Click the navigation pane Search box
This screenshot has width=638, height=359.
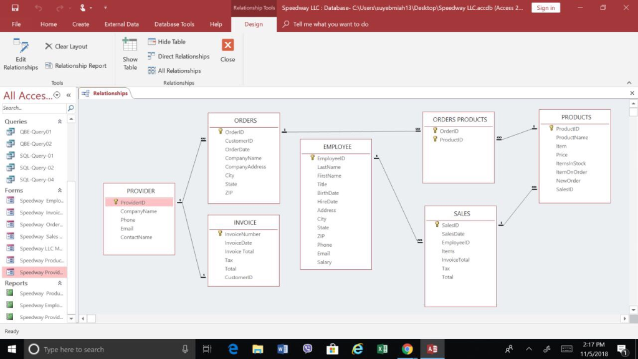(34, 108)
